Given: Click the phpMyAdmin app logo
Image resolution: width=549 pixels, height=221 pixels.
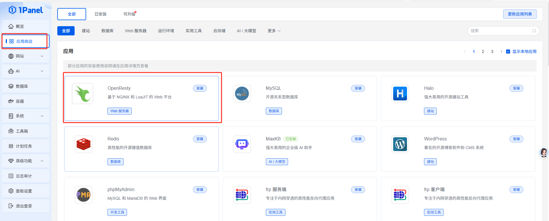Looking at the screenshot, I should (x=84, y=195).
